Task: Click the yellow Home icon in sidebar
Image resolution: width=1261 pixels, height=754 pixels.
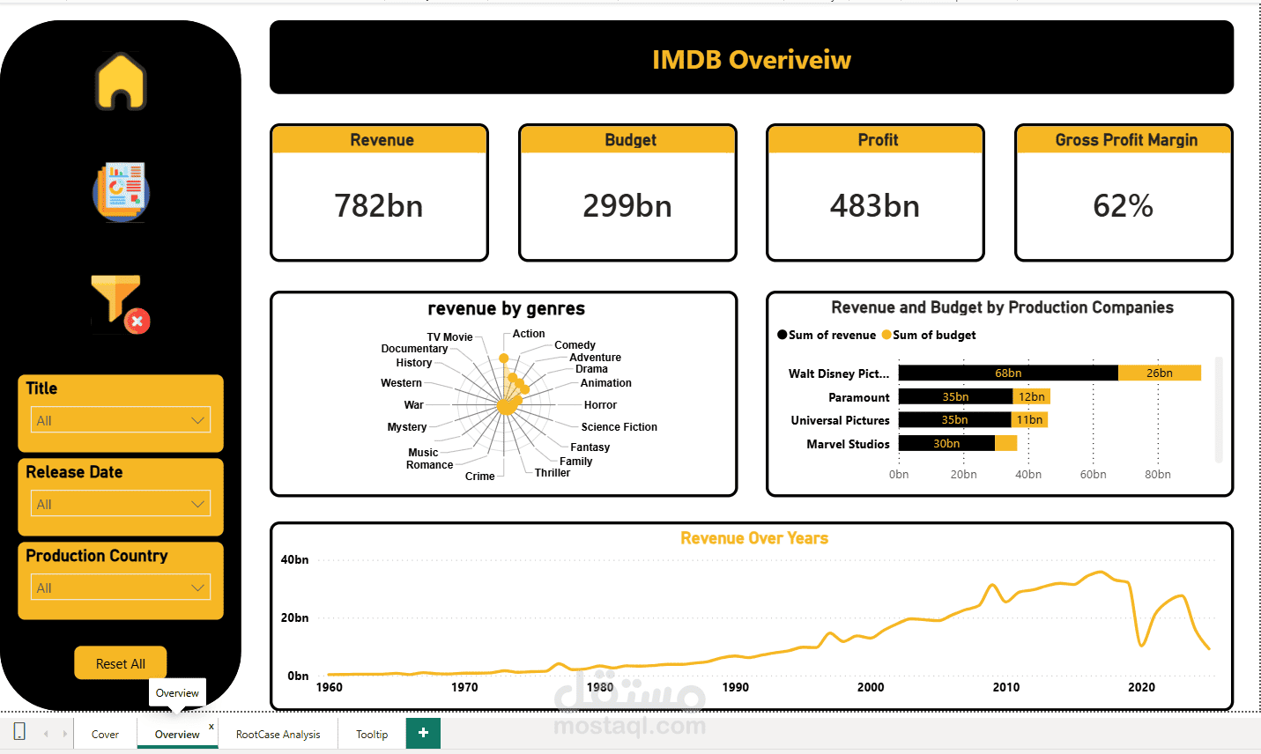Action: tap(121, 81)
